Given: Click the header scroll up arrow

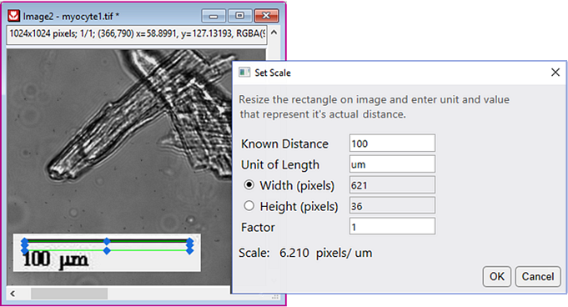Looking at the screenshot, I should point(274,33).
